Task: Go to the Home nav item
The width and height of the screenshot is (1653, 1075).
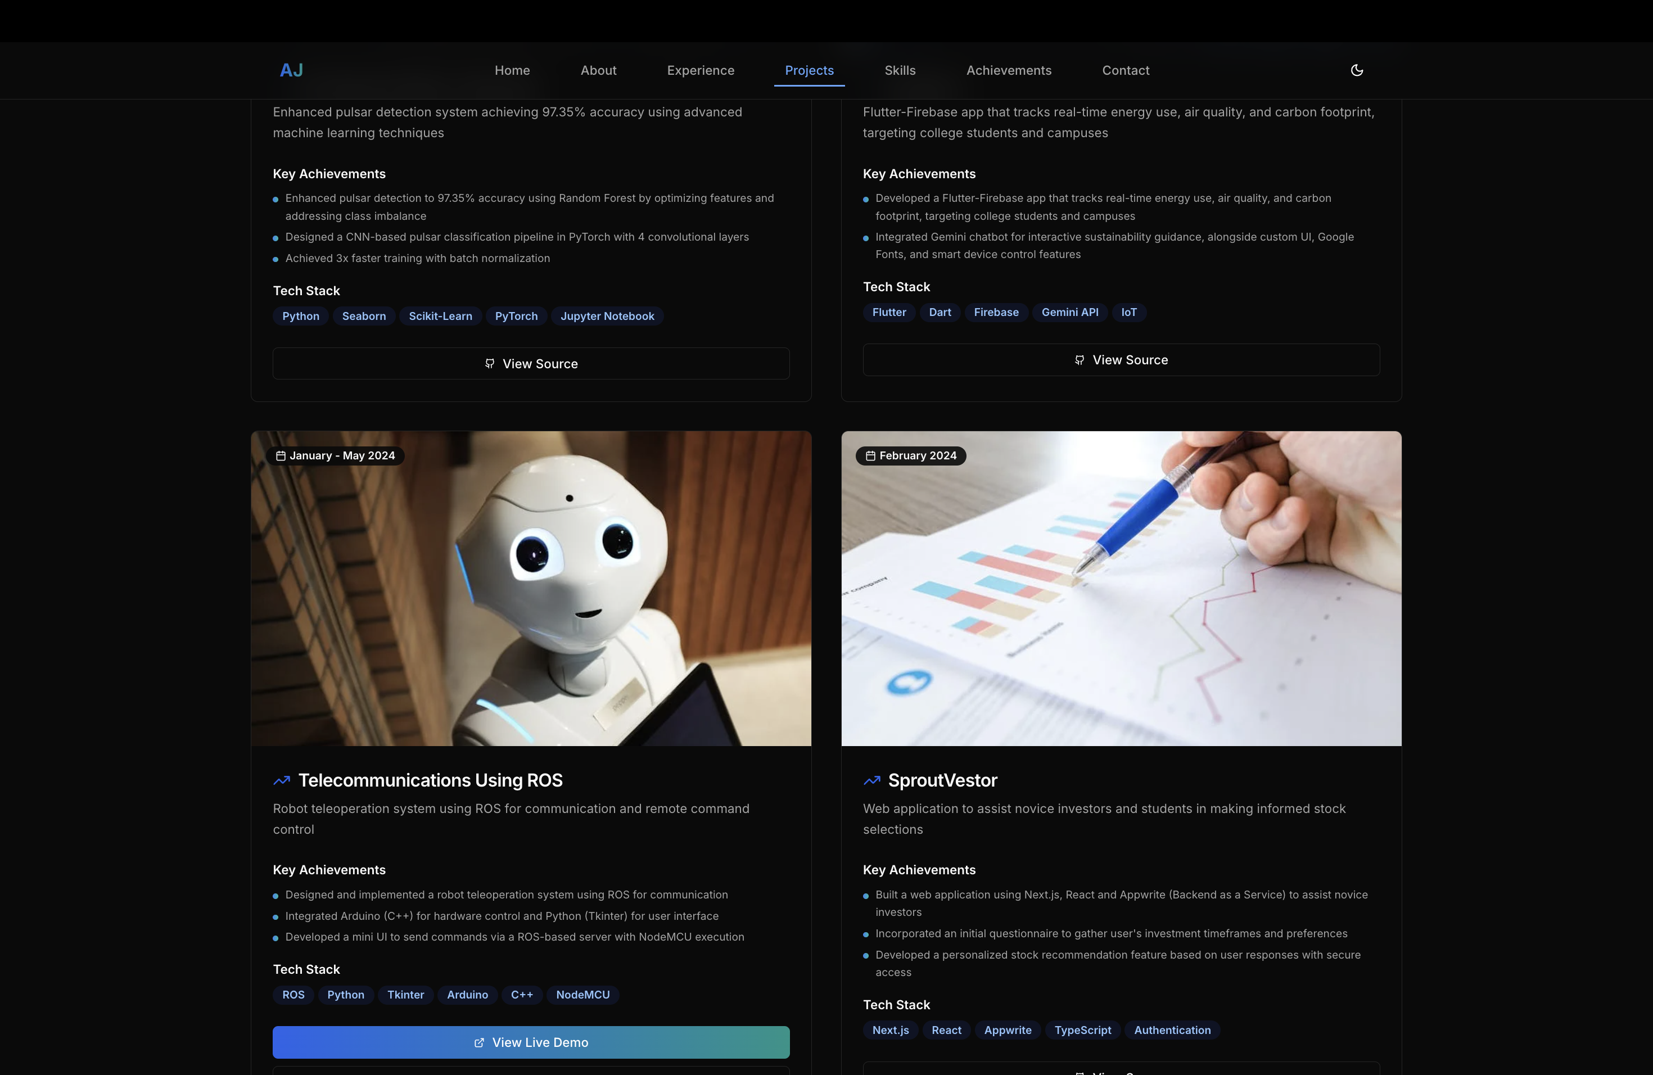Action: pos(512,70)
